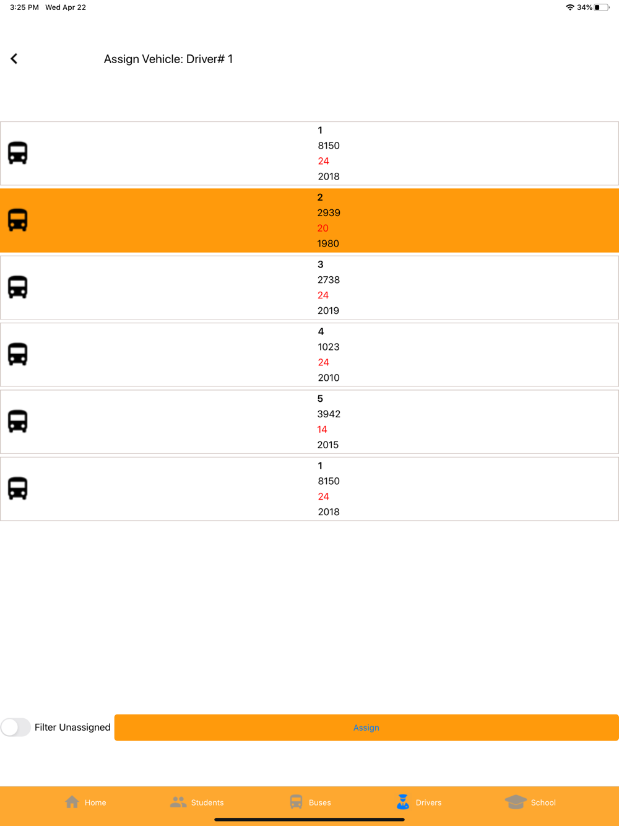Toggle the Filter Unassigned switch
Screen dimensions: 619x826
15,727
